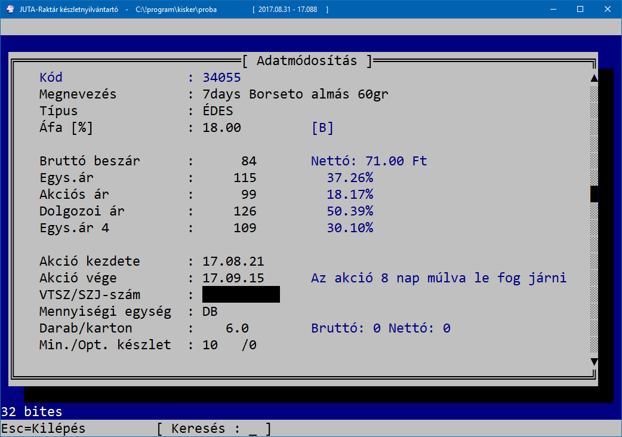The width and height of the screenshot is (622, 437).
Task: Click the Egys.ár 4 value 109
Action: point(245,228)
